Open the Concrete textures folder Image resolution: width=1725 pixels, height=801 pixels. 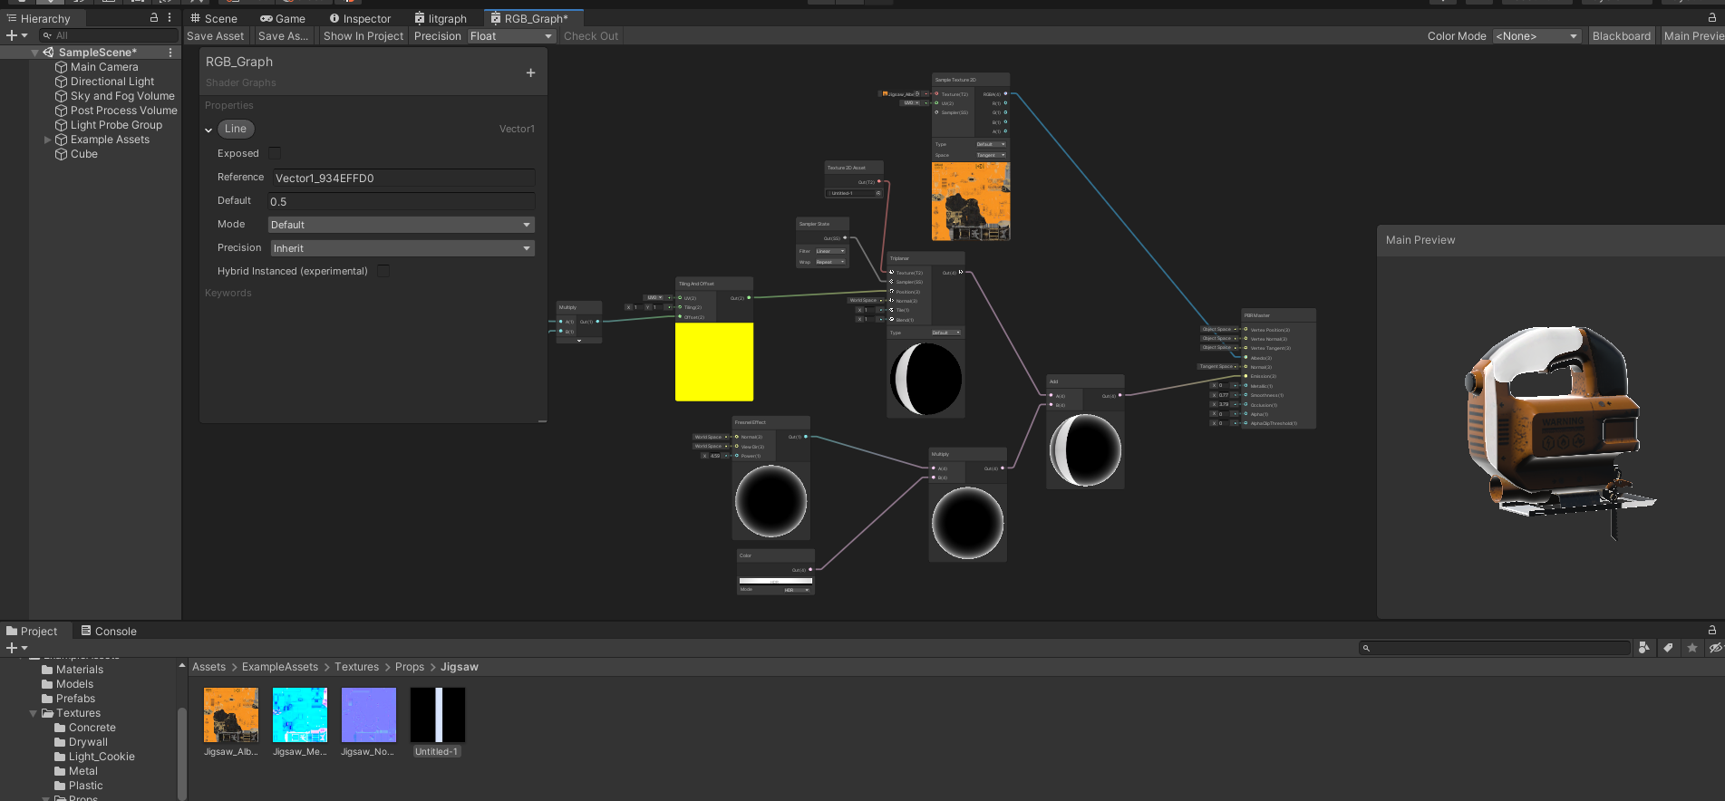(x=85, y=728)
